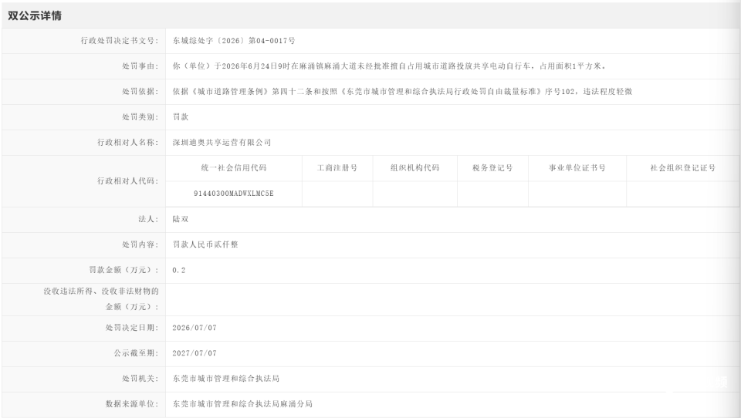Viewport: 741px width, 418px height.
Task: Click the 行政相对人代码 label
Action: click(x=128, y=181)
